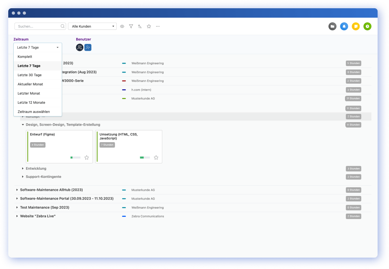Select the all users group icon
The width and height of the screenshot is (389, 269).
tap(80, 48)
